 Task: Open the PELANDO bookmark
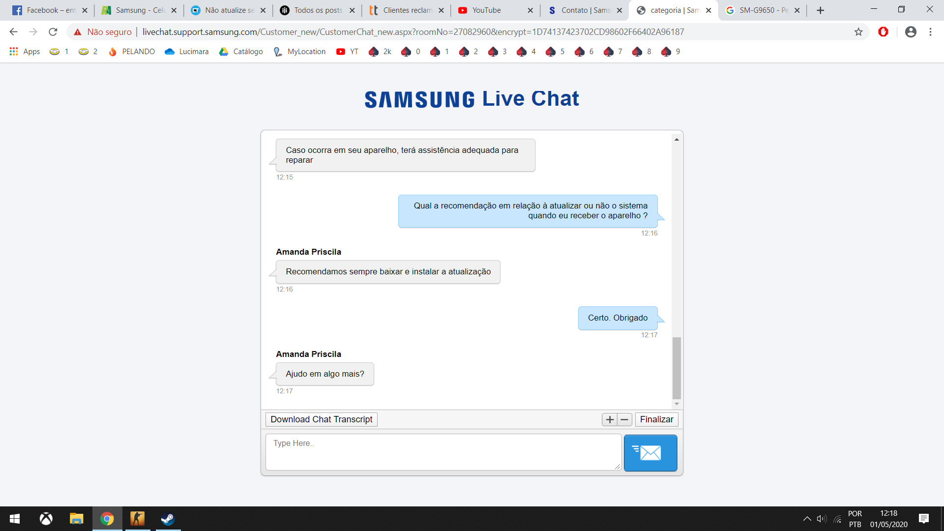(131, 52)
